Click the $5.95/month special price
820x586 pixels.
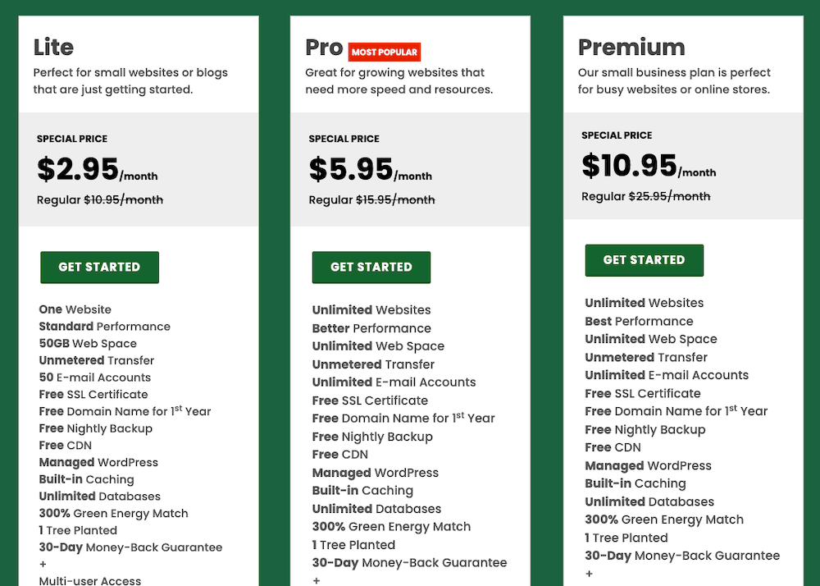358,169
